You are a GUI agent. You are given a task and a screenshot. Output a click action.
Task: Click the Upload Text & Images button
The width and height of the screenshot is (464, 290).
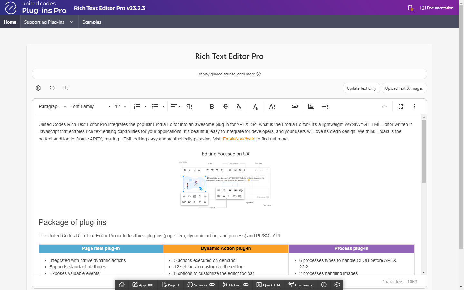pos(404,88)
